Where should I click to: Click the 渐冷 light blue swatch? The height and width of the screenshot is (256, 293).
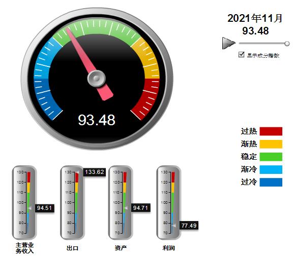point(271,169)
